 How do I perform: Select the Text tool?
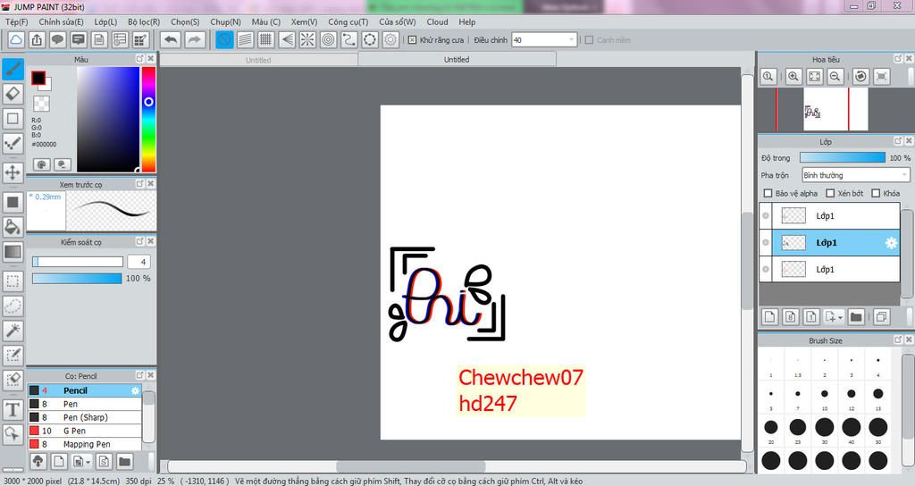(x=13, y=409)
